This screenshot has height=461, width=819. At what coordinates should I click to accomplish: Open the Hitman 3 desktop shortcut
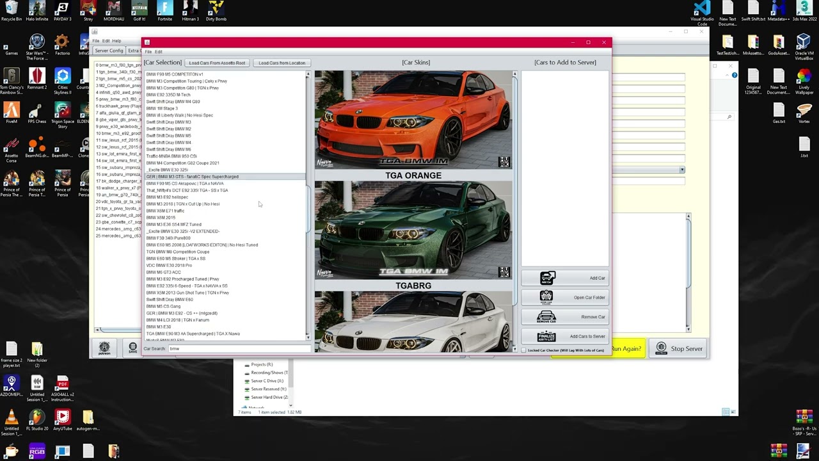[x=190, y=12]
